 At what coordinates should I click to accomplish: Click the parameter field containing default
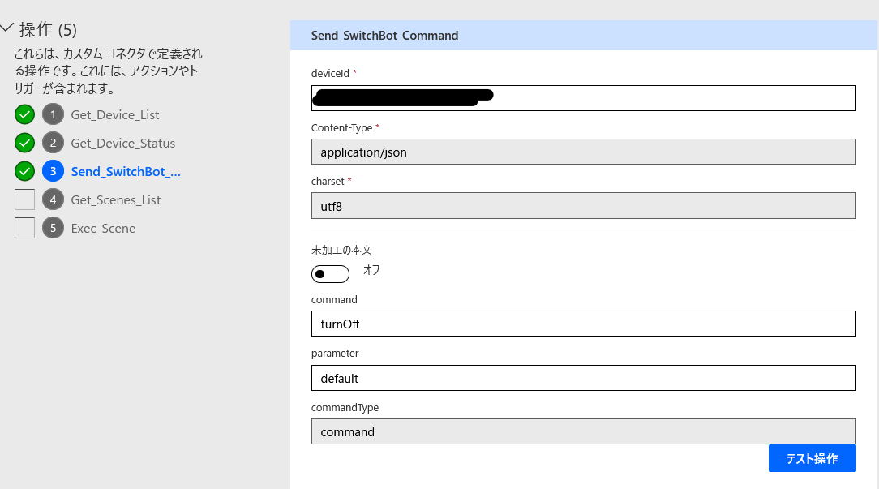[584, 378]
